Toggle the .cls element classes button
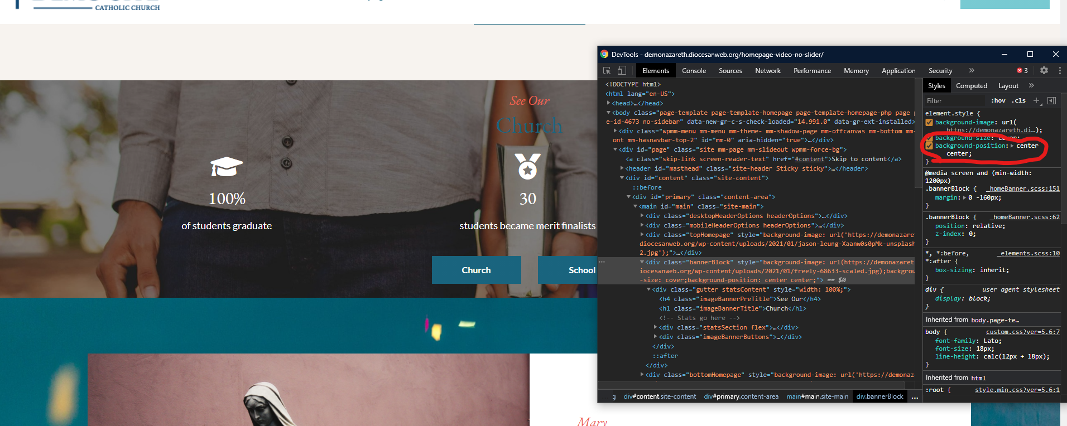 [x=1020, y=100]
